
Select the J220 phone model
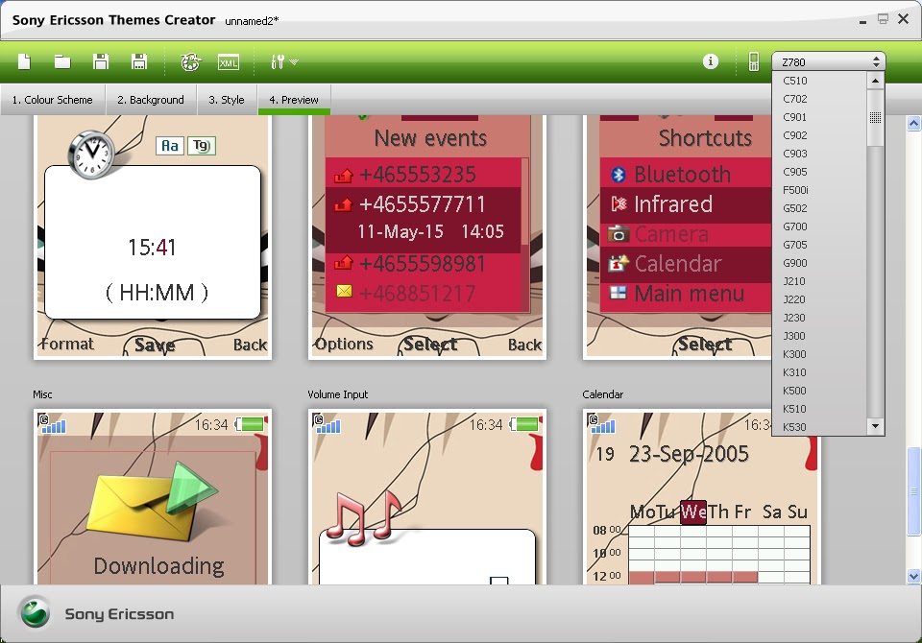coord(819,299)
